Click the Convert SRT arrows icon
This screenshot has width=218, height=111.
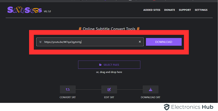pos(68,89)
